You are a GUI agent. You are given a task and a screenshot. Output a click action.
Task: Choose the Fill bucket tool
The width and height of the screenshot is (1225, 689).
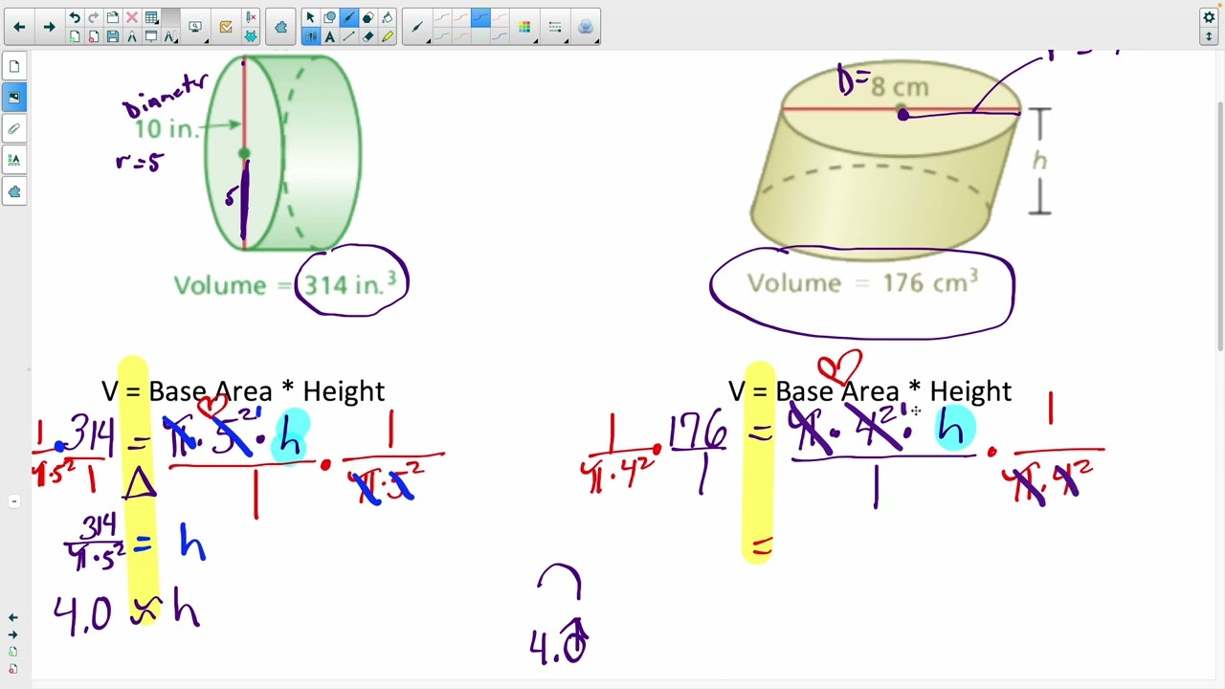(x=387, y=17)
